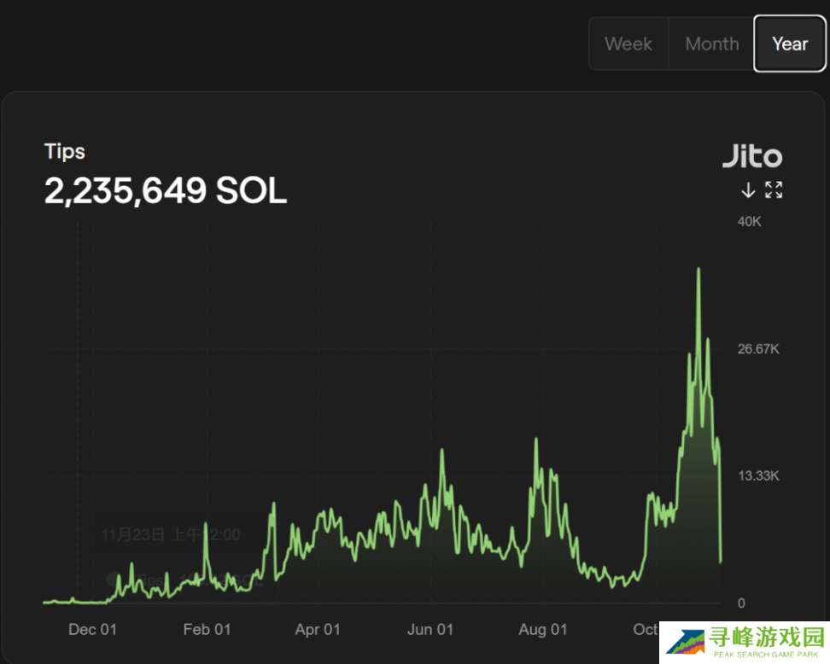The height and width of the screenshot is (664, 830).
Task: Click the Apr 01 x-axis label
Action: point(318,630)
